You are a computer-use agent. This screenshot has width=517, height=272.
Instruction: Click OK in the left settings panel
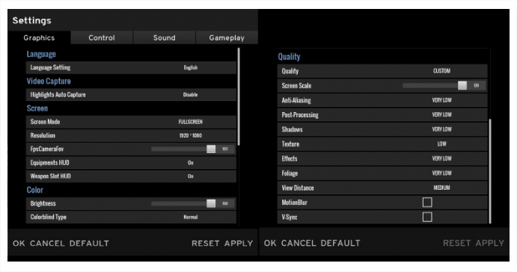[19, 244]
